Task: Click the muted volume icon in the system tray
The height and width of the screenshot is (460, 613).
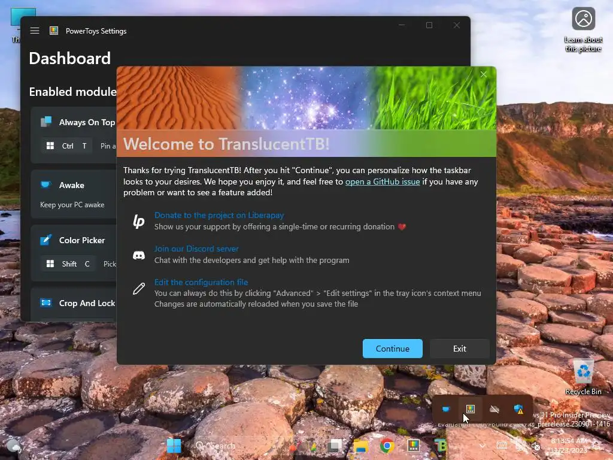Action: (536, 446)
